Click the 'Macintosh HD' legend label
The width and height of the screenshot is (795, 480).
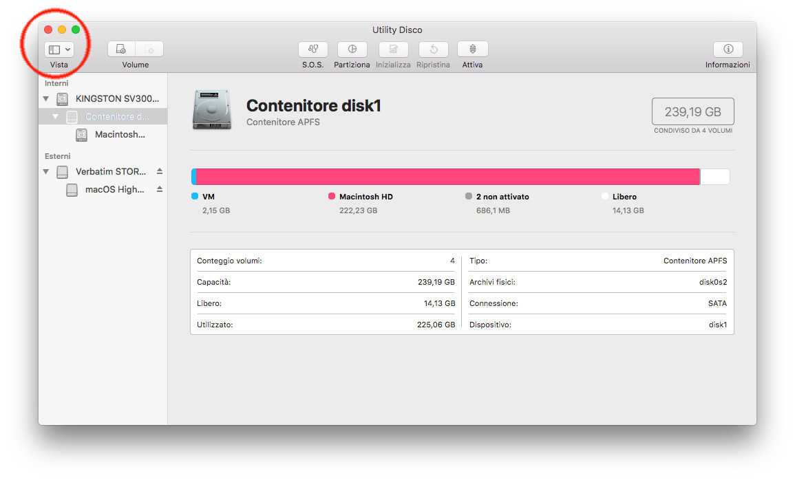pyautogui.click(x=366, y=197)
